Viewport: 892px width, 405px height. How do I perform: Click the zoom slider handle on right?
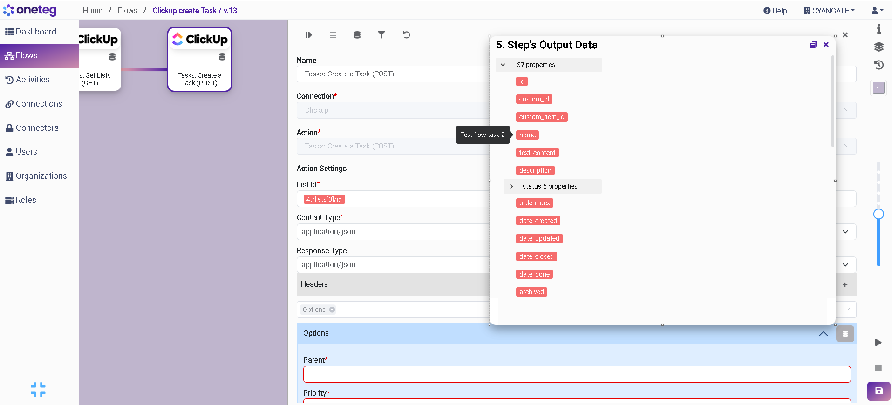[878, 214]
